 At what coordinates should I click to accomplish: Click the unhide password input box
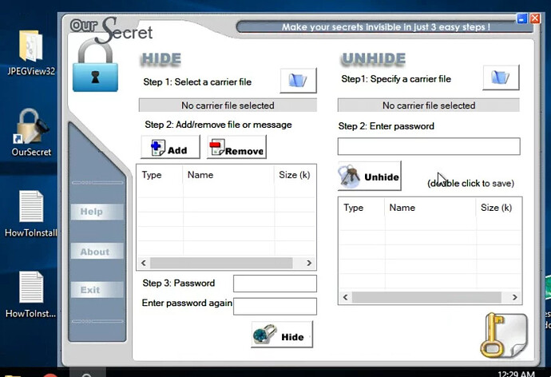(x=428, y=146)
